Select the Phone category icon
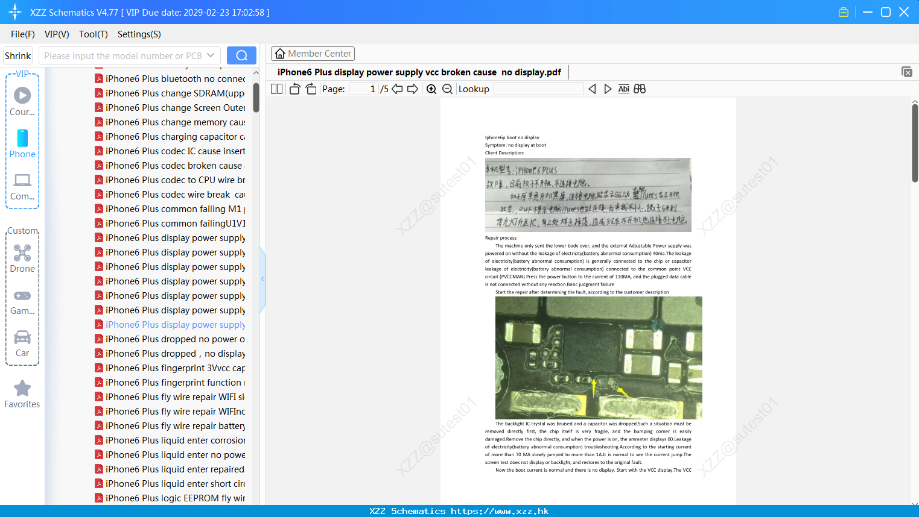This screenshot has height=517, width=919. click(x=22, y=143)
